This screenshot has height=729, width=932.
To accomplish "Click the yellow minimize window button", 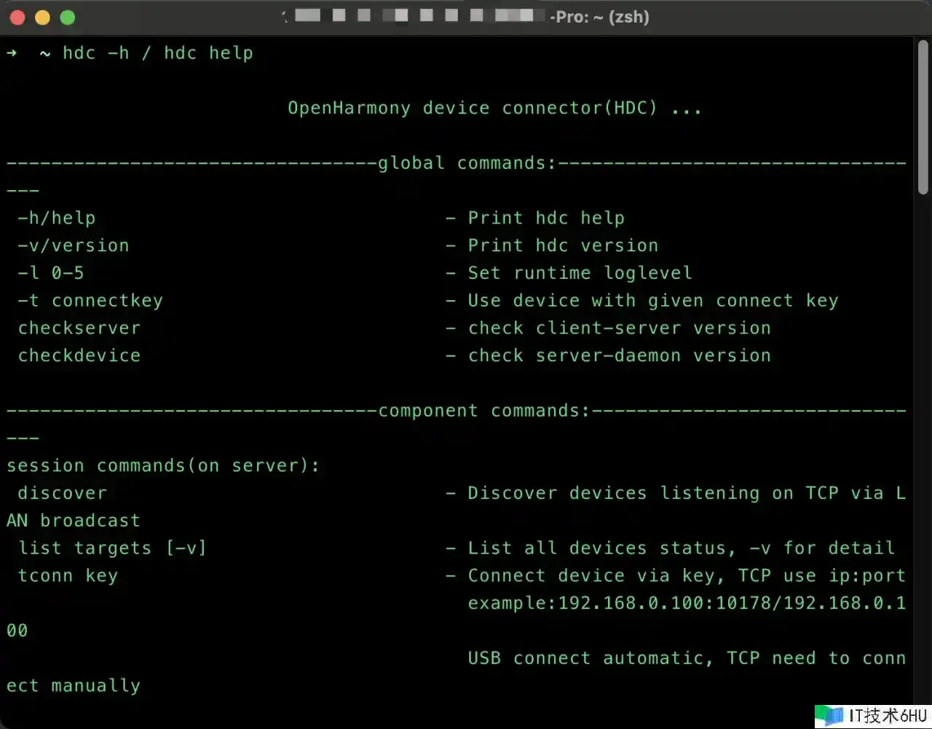I will [43, 17].
